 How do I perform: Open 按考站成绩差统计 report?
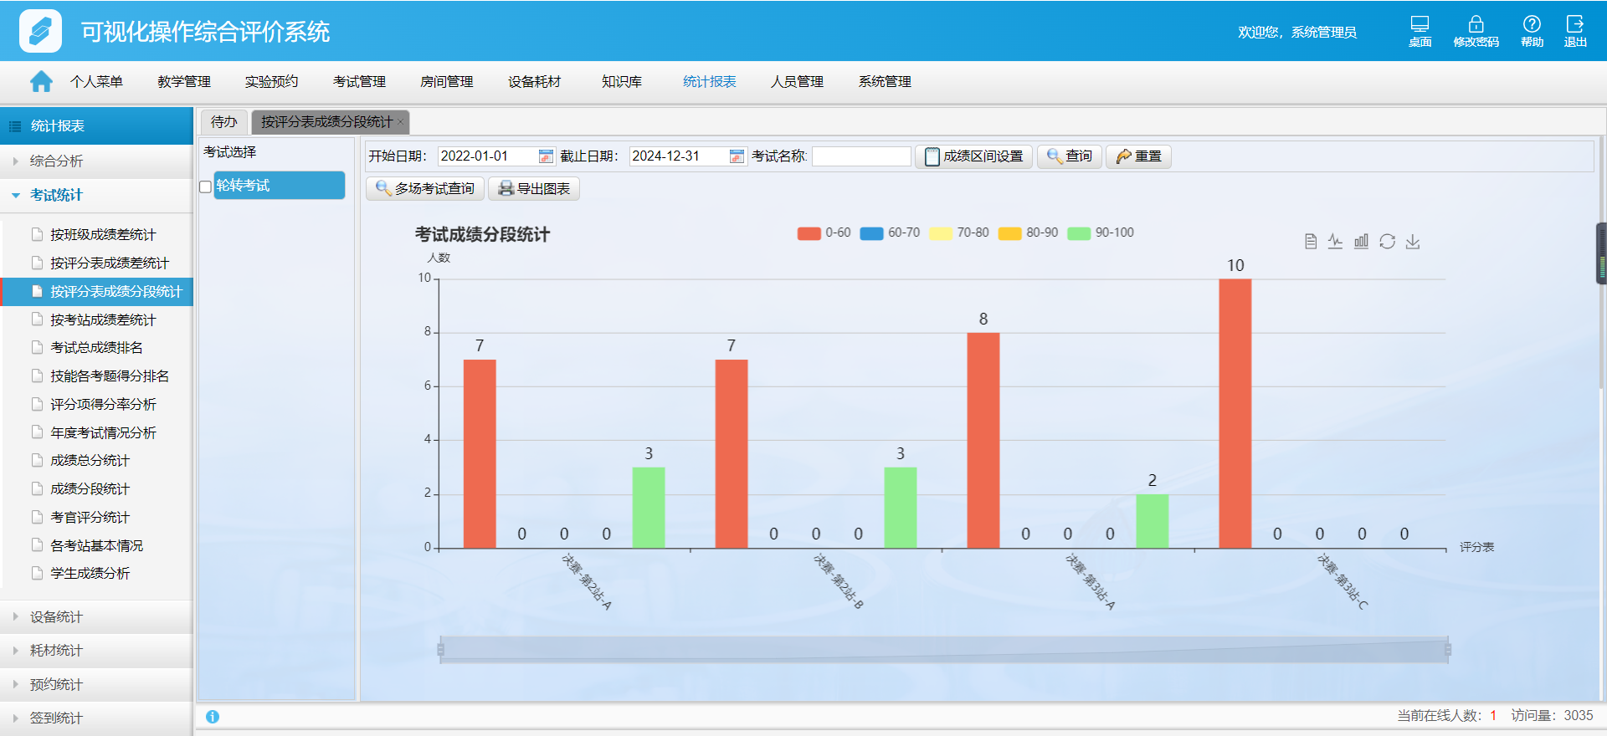click(103, 320)
